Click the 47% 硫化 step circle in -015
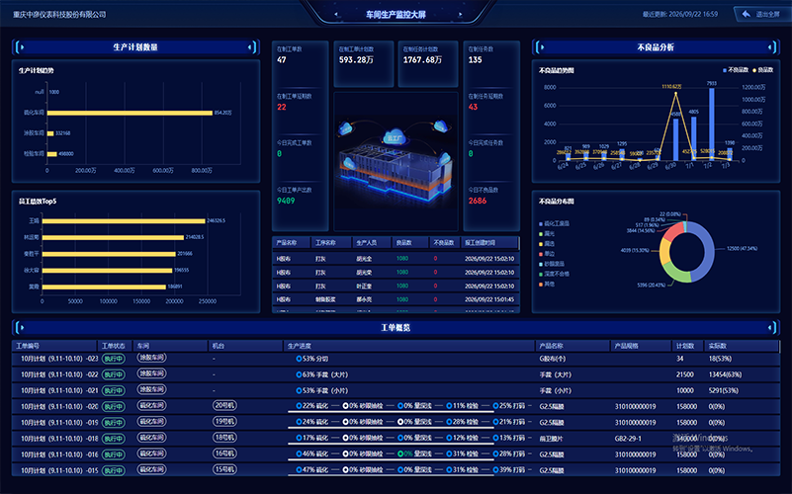 point(299,469)
